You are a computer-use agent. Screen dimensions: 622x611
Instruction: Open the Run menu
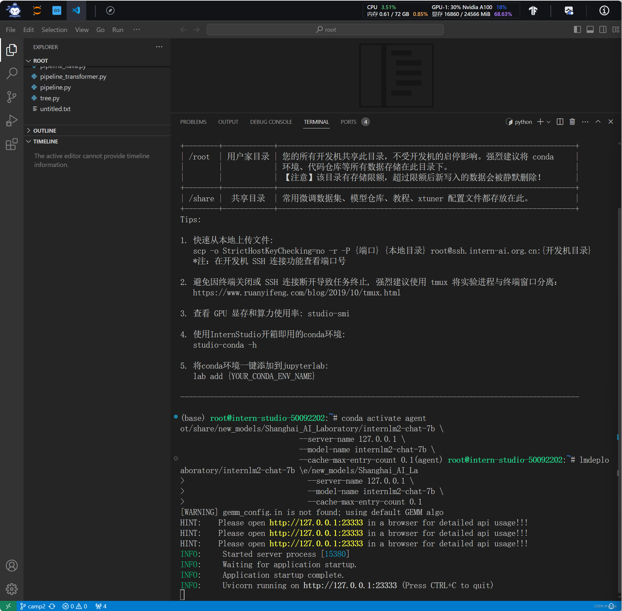click(x=118, y=30)
